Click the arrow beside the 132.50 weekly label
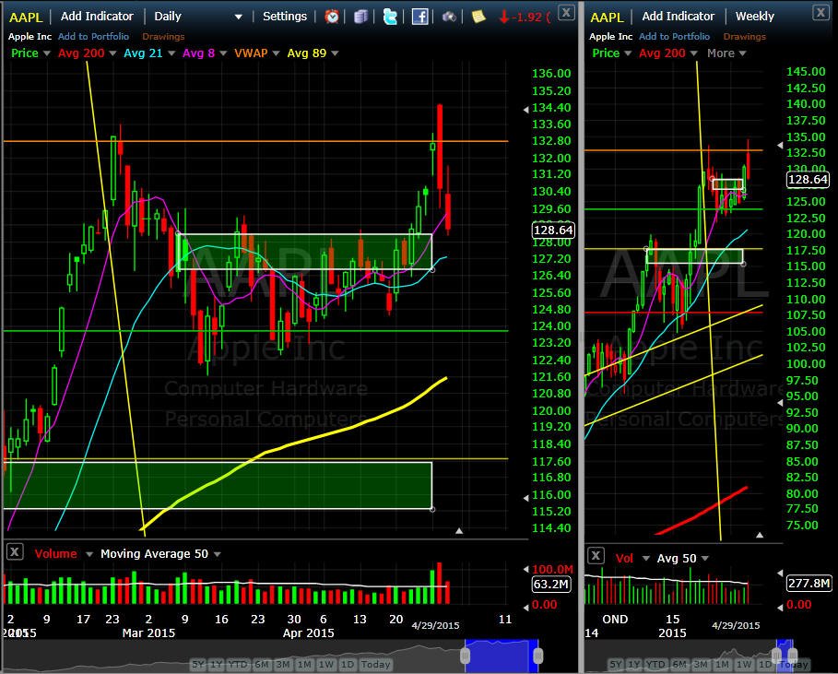 coord(780,146)
